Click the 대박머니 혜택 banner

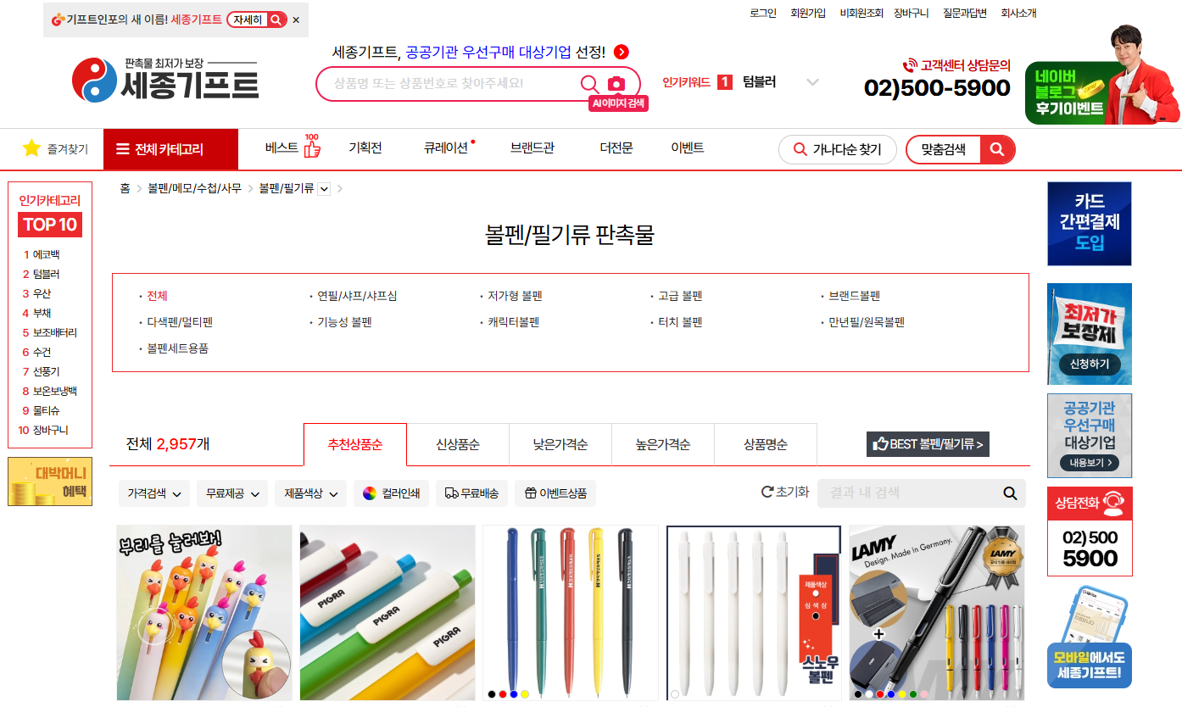coord(50,482)
